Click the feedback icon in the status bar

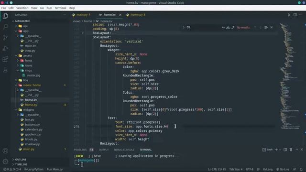[295, 169]
